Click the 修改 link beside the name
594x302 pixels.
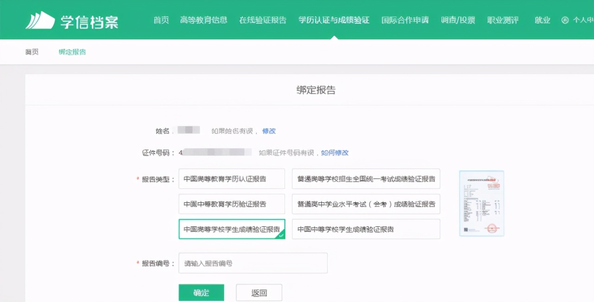click(x=269, y=131)
